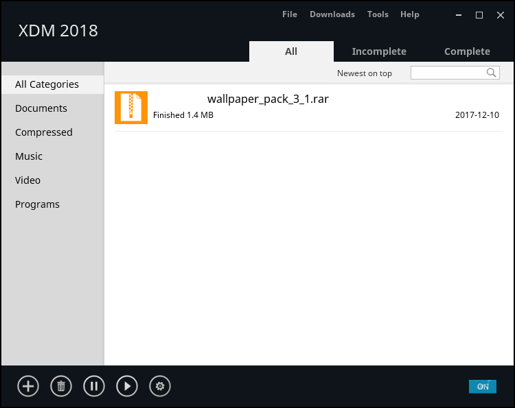Open the Help menu
515x408 pixels.
point(409,14)
